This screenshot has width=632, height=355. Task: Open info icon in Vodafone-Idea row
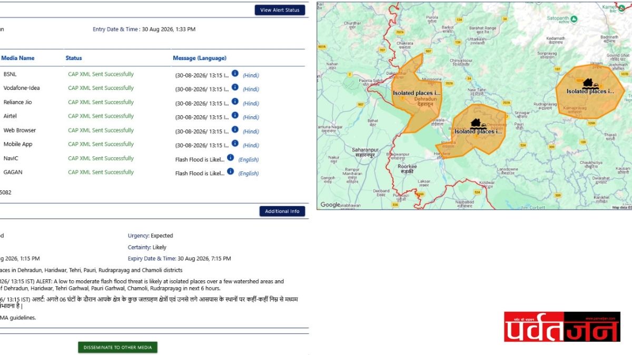[235, 87]
